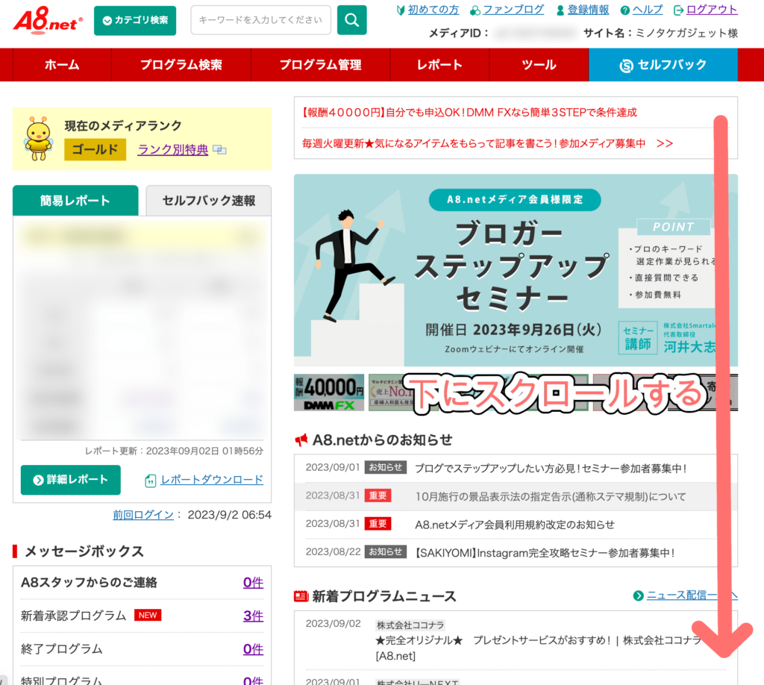Click the 2023/09/01 お知らせ label
The height and width of the screenshot is (685, 764).
[x=385, y=468]
